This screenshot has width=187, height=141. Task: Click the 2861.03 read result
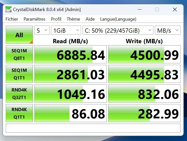pos(71,74)
